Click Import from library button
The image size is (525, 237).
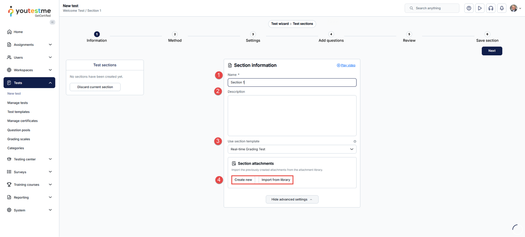point(276,180)
